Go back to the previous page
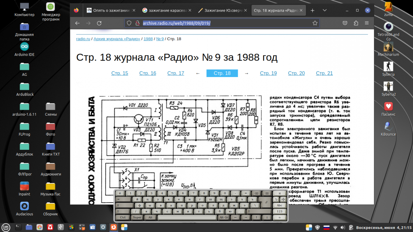 point(77,23)
